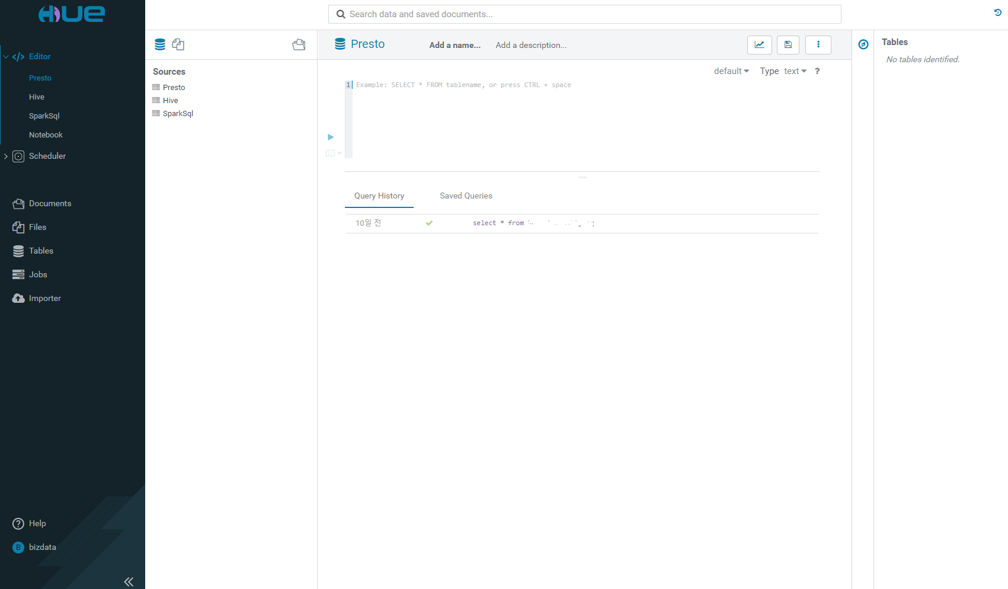Viewport: 1008px width, 589px height.
Task: Open Files browser icon
Action: point(18,227)
